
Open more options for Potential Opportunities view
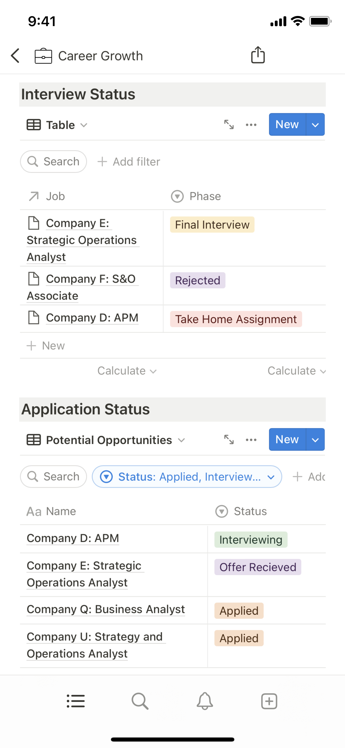(x=251, y=440)
